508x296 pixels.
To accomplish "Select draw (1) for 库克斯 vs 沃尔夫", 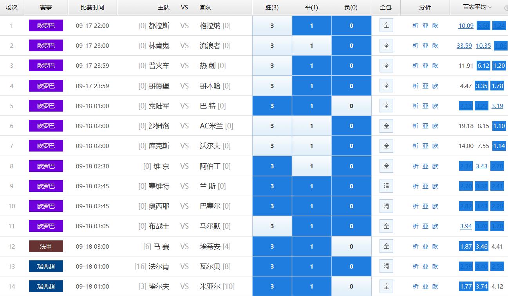I will pyautogui.click(x=312, y=146).
